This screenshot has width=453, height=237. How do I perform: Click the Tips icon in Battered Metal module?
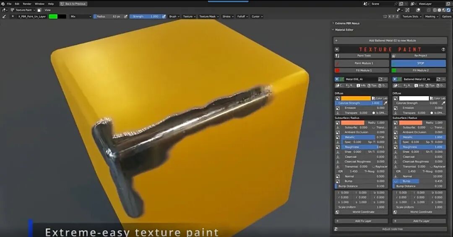pos(430,86)
